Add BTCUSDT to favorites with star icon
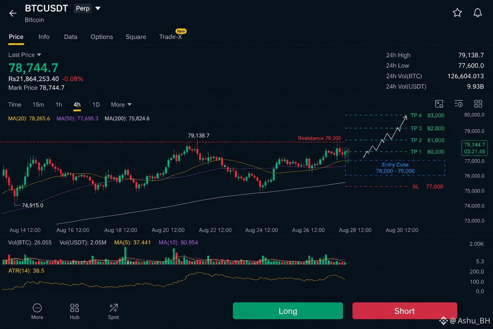This screenshot has width=493, height=329. 457,13
